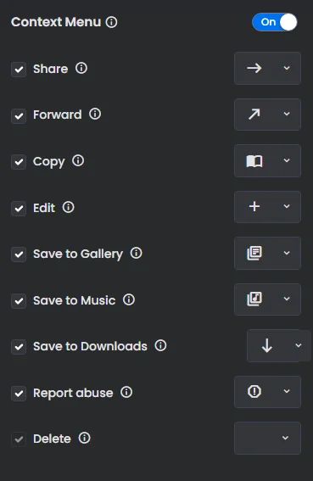Image resolution: width=313 pixels, height=481 pixels.
Task: Uncheck the Share checkbox
Action: pyautogui.click(x=19, y=69)
